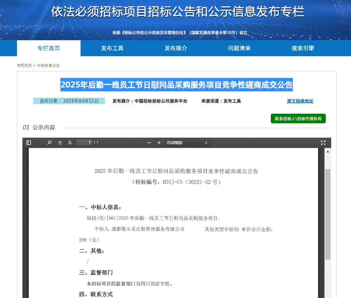351x298 pixels.
Task: Click the 成都聚丰禾后勤管理服务有限公司 winner name
Action: (148, 229)
